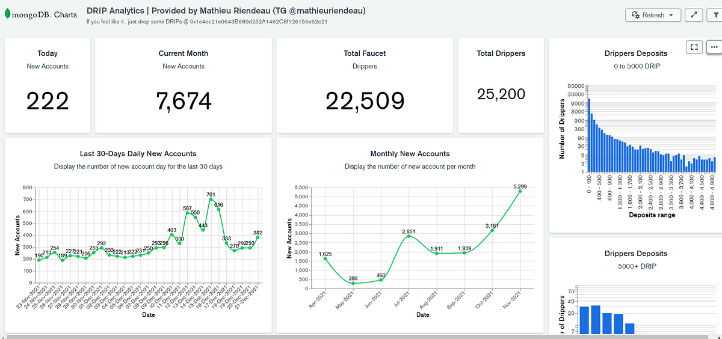The width and height of the screenshot is (722, 339).
Task: Click the Current Month card heading
Action: tap(184, 53)
